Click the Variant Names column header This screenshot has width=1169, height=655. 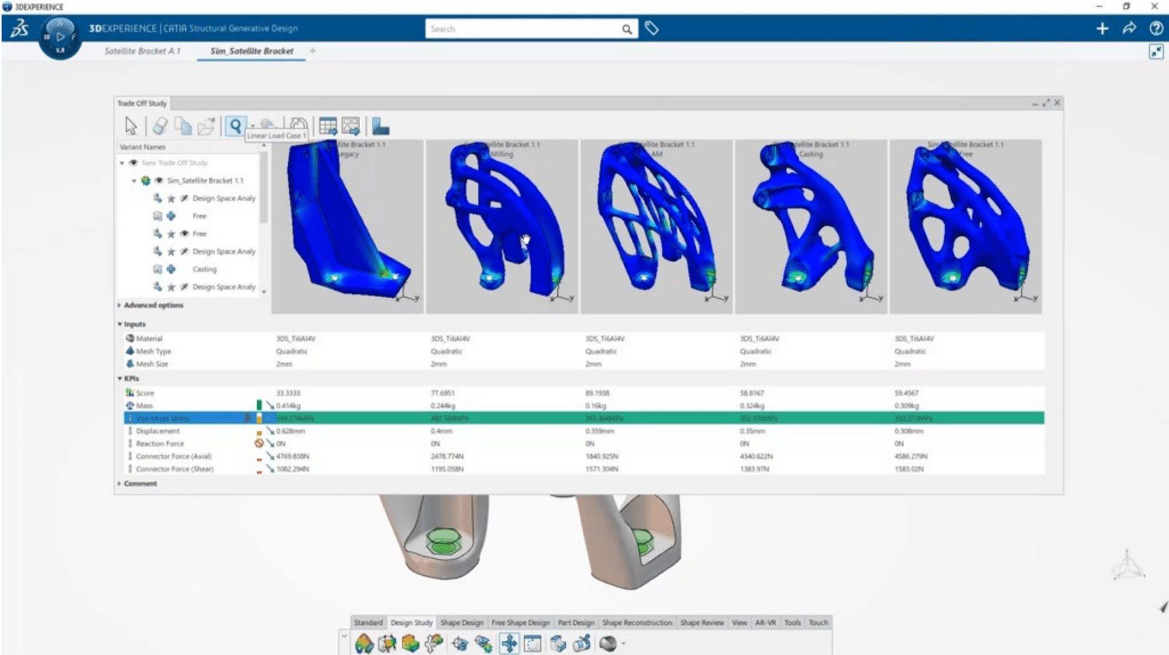click(188, 147)
